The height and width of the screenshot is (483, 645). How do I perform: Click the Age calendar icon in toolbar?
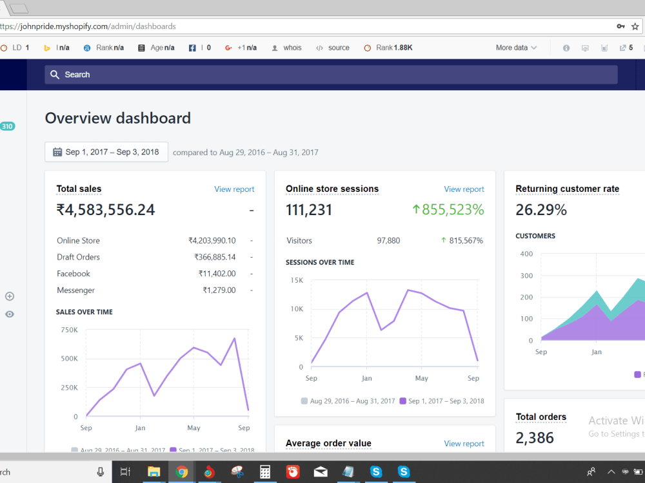(x=141, y=48)
